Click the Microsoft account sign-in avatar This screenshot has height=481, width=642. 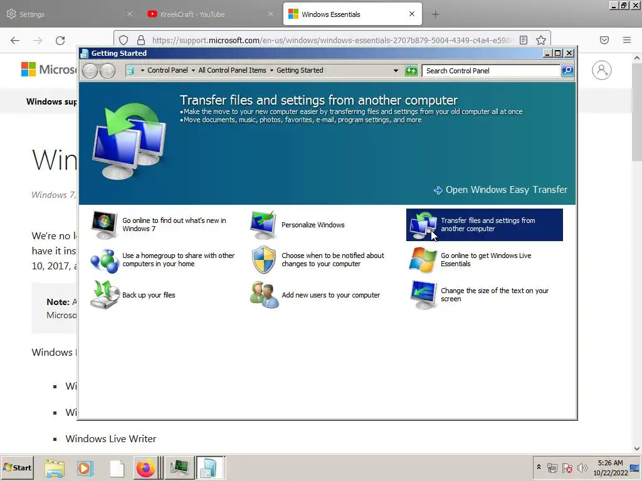coord(601,70)
